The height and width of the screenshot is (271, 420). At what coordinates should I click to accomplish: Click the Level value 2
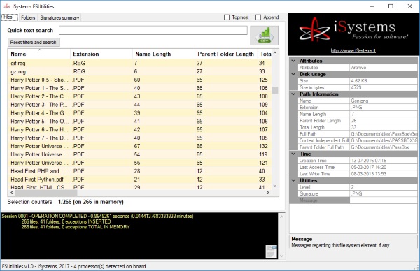(384, 187)
